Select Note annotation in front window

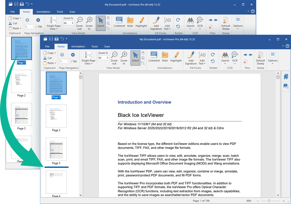coord(165,57)
